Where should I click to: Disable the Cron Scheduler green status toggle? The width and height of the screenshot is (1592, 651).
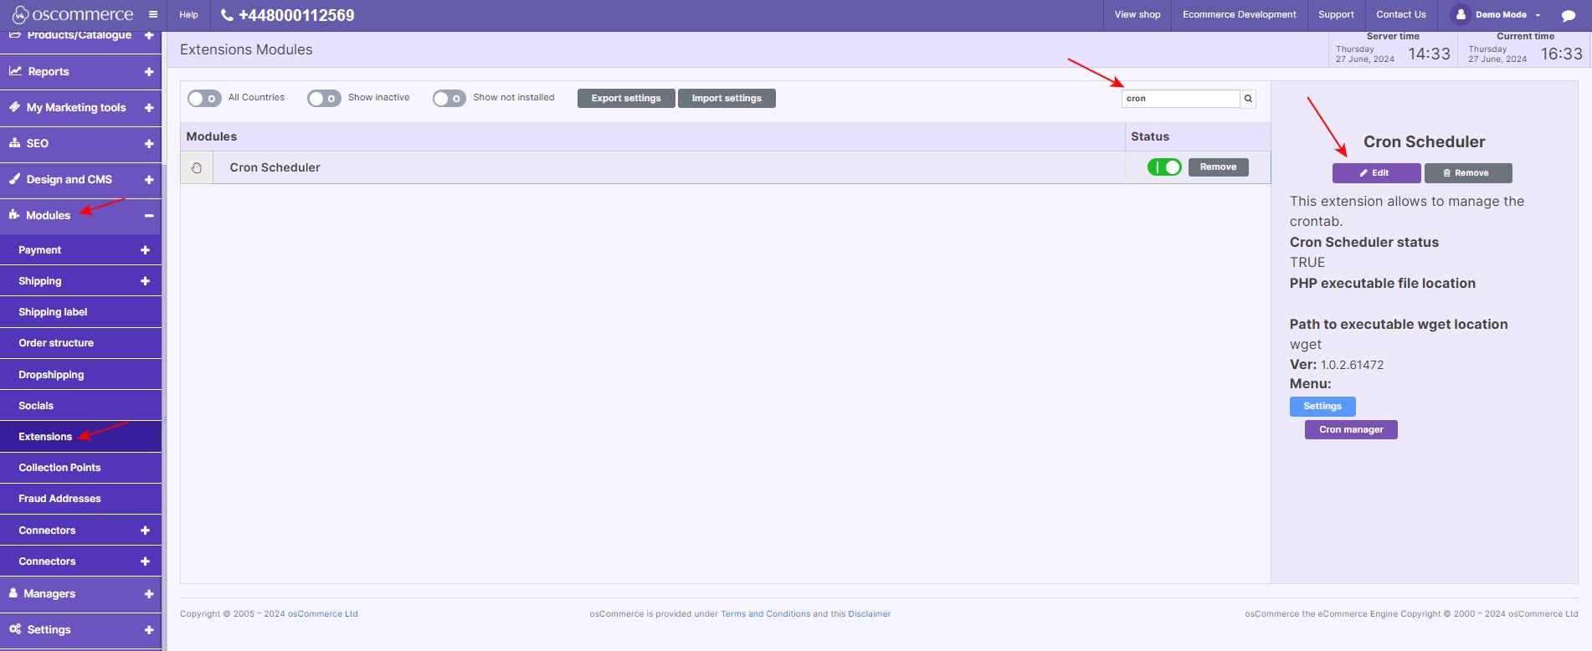click(1163, 167)
